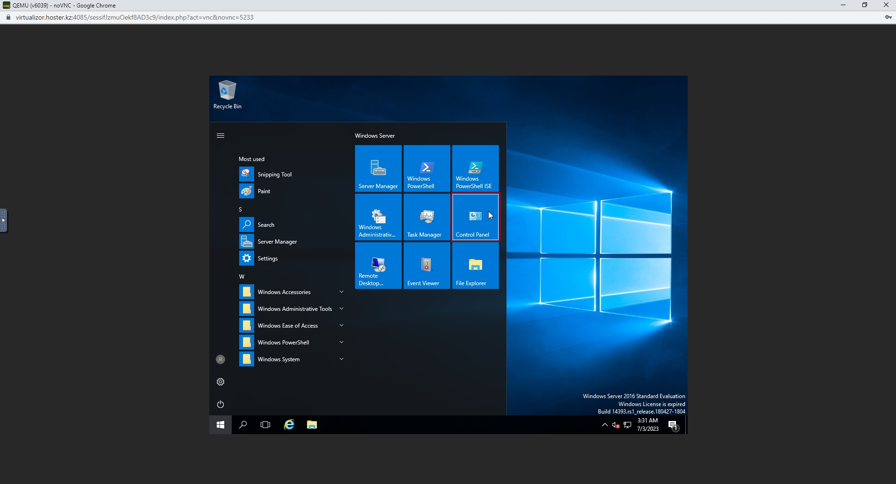Click the network tray icon

tap(627, 425)
